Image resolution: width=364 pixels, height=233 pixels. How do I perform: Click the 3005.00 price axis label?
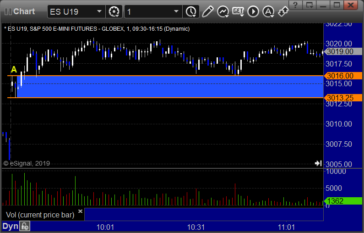coord(339,164)
